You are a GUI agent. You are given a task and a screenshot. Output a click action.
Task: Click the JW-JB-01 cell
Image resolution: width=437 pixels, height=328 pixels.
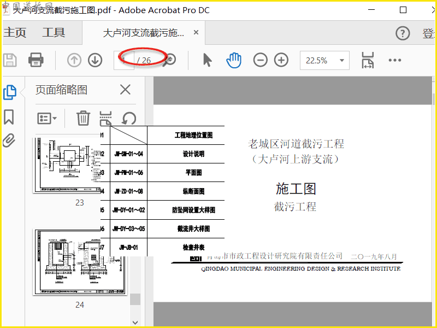129,248
